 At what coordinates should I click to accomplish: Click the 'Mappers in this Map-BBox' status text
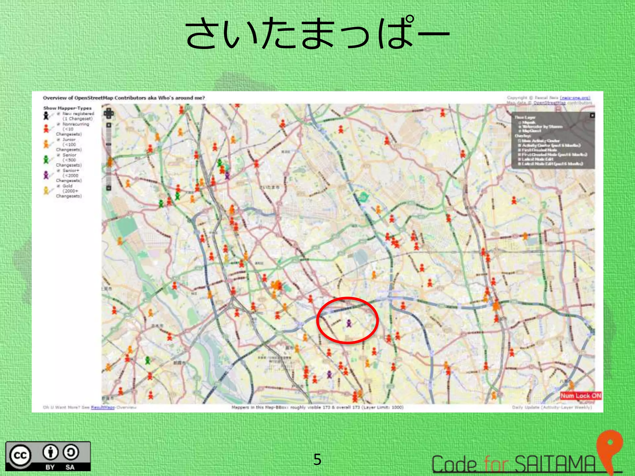pos(317,407)
